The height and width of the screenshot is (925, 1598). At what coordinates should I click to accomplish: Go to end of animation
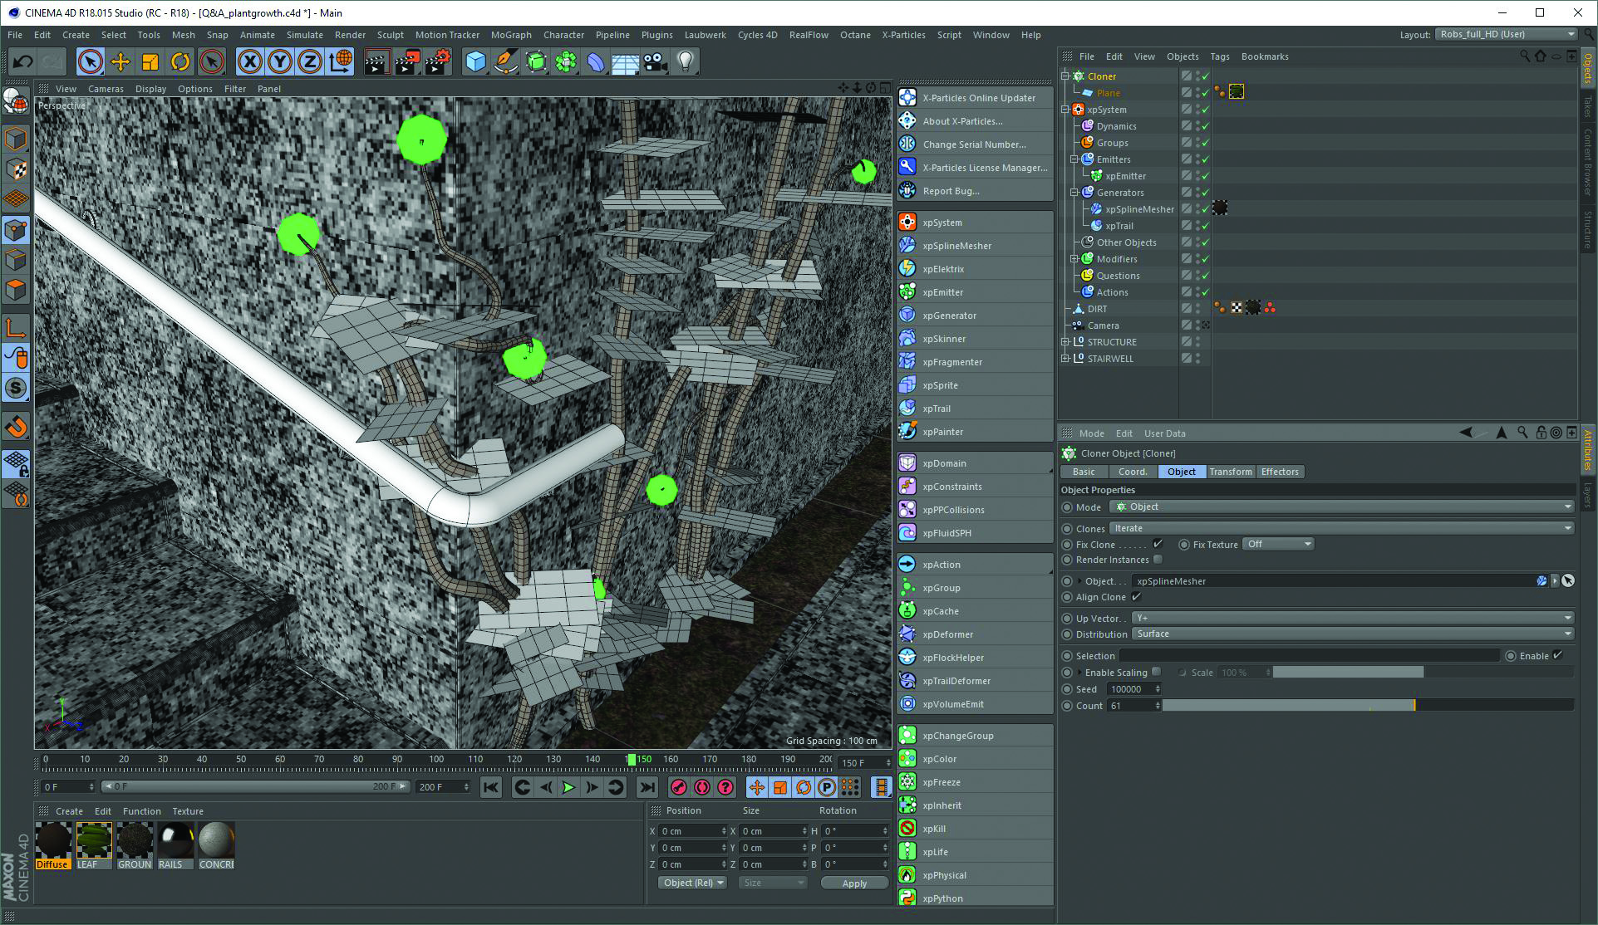[647, 787]
